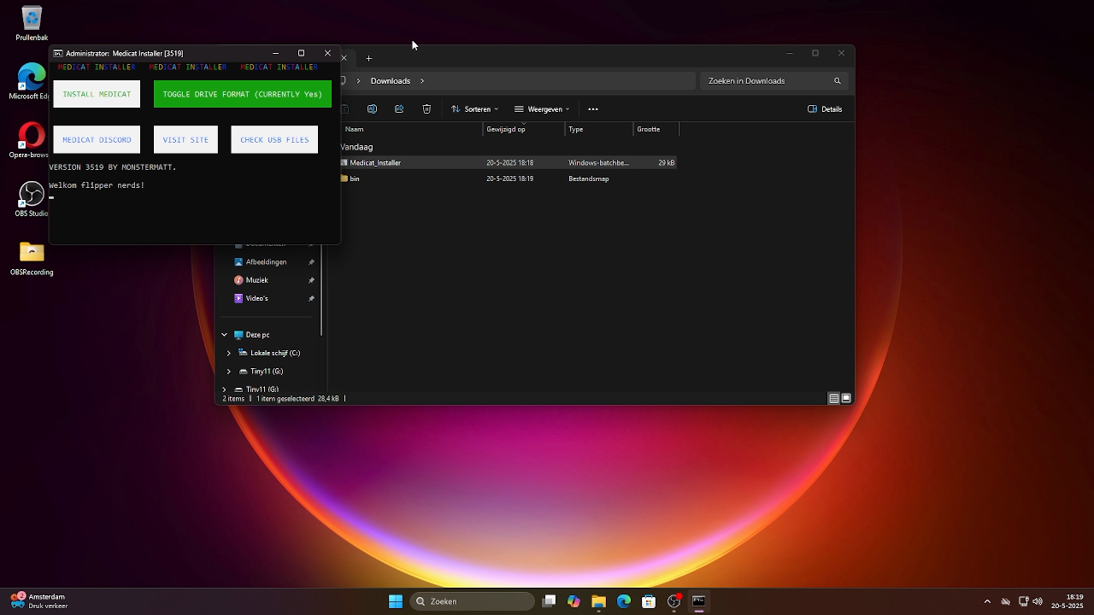
Task: Open the clock and date panel
Action: click(x=1068, y=601)
